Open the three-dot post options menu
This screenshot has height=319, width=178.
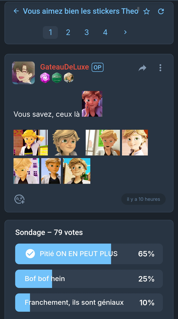[160, 68]
